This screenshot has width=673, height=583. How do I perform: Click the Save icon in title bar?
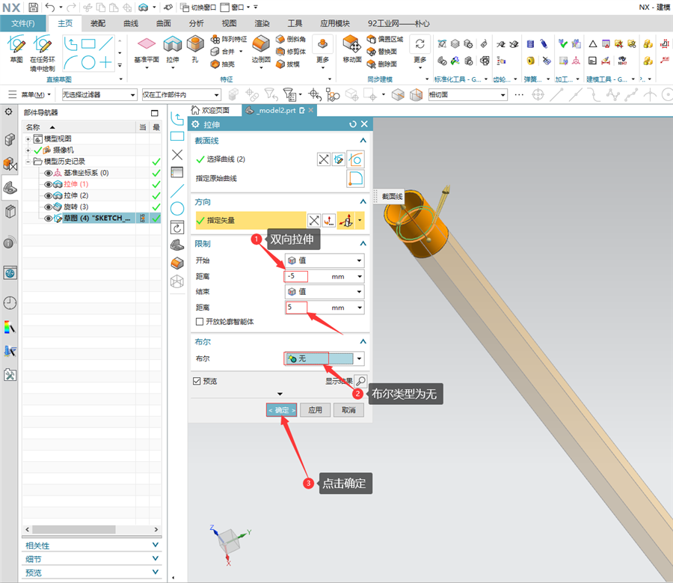tap(33, 7)
